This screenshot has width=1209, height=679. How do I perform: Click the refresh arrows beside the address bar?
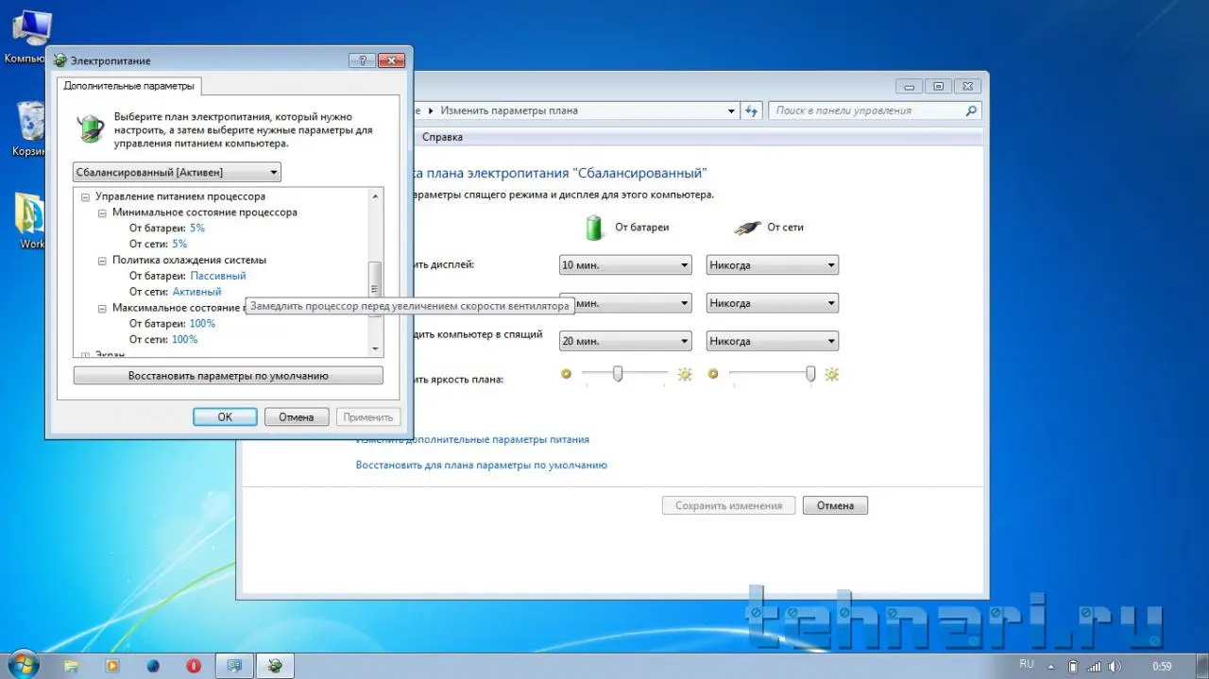click(x=752, y=110)
